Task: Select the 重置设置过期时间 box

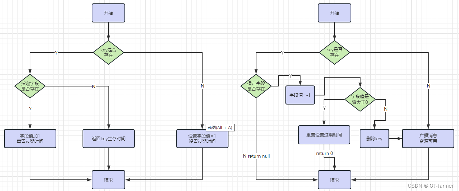Action: (324, 135)
